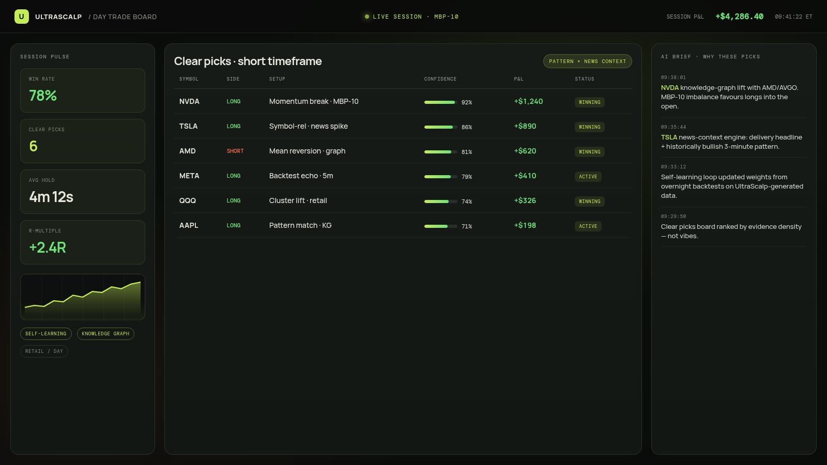Click the META Active status badge
The width and height of the screenshot is (827, 465).
[x=588, y=177]
